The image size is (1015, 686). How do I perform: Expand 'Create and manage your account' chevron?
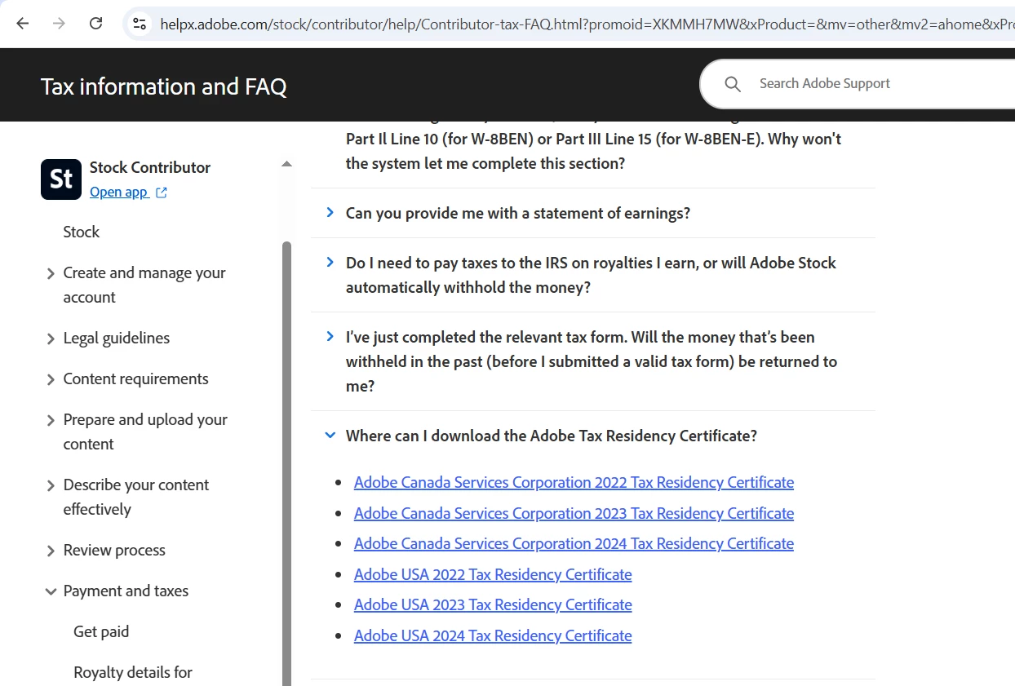51,274
